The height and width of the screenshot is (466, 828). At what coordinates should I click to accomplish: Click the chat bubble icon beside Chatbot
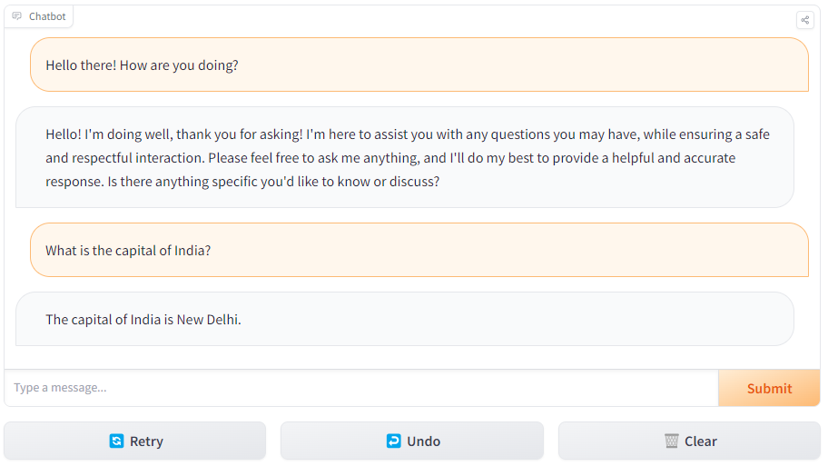[x=17, y=16]
